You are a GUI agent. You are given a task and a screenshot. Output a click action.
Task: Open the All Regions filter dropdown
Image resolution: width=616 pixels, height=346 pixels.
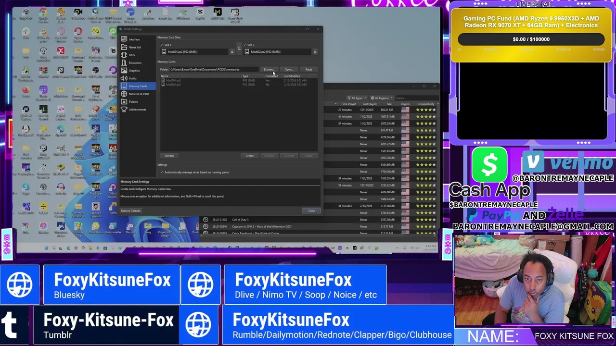[382, 98]
